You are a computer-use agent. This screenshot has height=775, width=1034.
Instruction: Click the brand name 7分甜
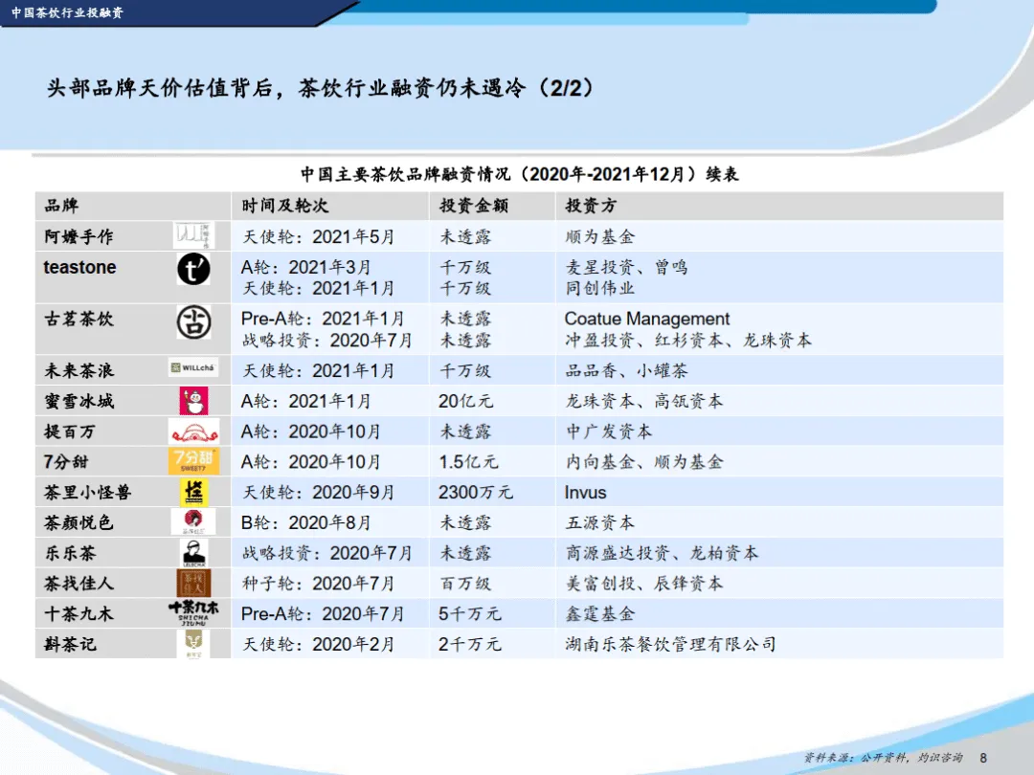(66, 462)
